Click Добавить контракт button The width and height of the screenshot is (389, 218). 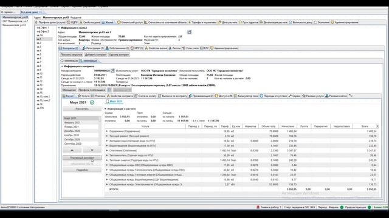(x=95, y=54)
